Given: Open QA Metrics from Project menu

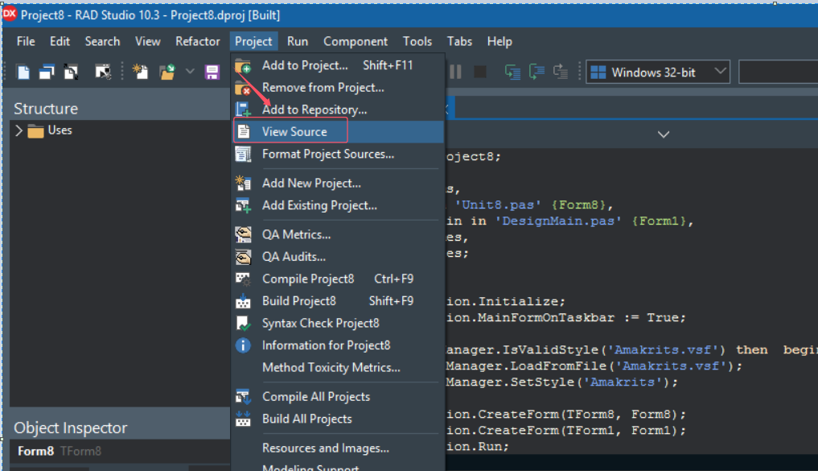Looking at the screenshot, I should [x=338, y=234].
